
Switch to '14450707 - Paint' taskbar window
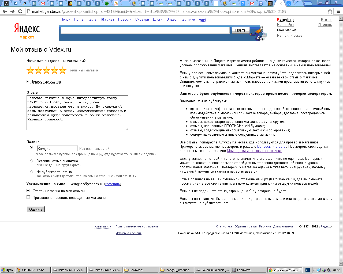pos(33,270)
